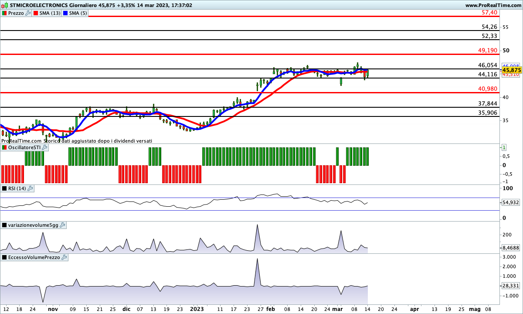Click the 54,26 price level label
Image resolution: width=523 pixels, height=314 pixels.
click(489, 27)
